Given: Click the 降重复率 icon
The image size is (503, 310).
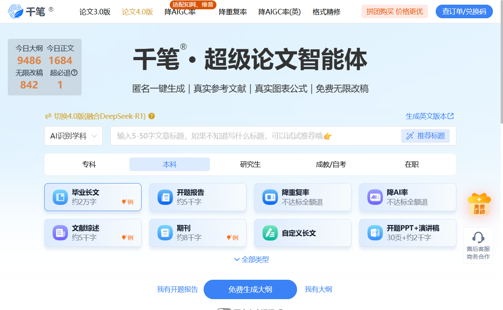Looking at the screenshot, I should [x=270, y=197].
